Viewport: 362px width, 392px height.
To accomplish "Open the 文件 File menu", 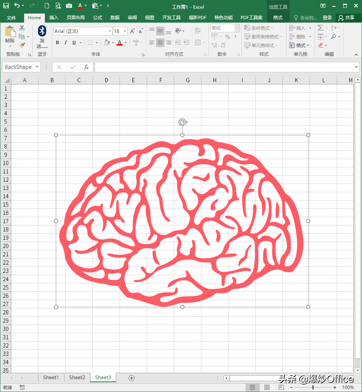I will click(x=11, y=18).
